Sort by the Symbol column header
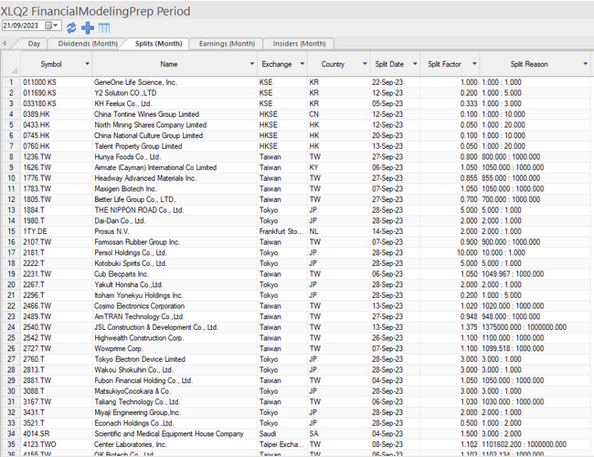This screenshot has width=594, height=457. pos(51,64)
